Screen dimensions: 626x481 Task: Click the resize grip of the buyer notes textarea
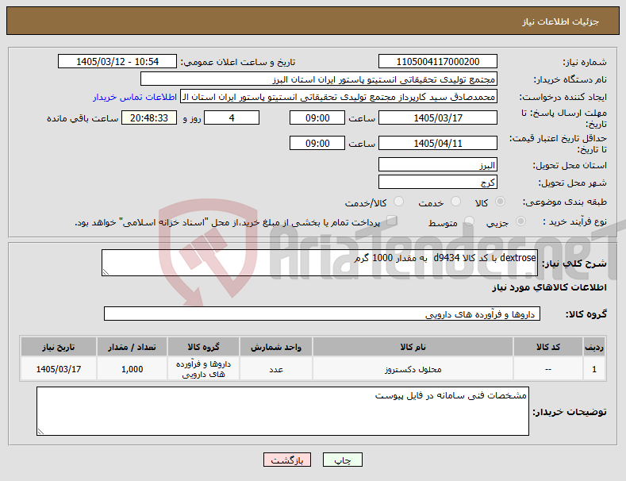point(40,432)
